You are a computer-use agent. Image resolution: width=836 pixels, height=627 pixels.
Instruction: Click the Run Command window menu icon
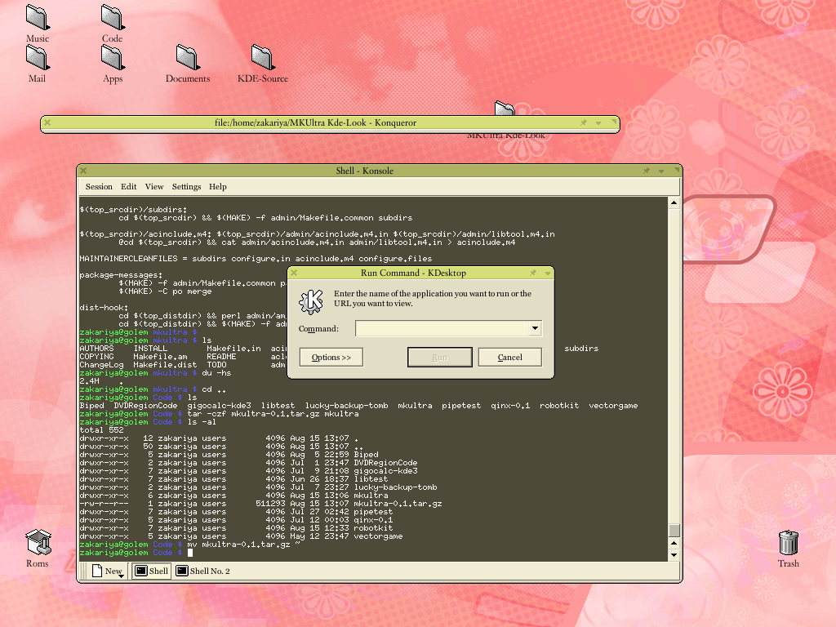294,273
